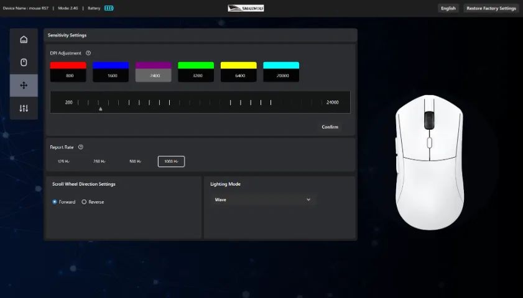Image resolution: width=523 pixels, height=298 pixels.
Task: Open the mouse button settings sidebar icon
Action: [x=24, y=62]
